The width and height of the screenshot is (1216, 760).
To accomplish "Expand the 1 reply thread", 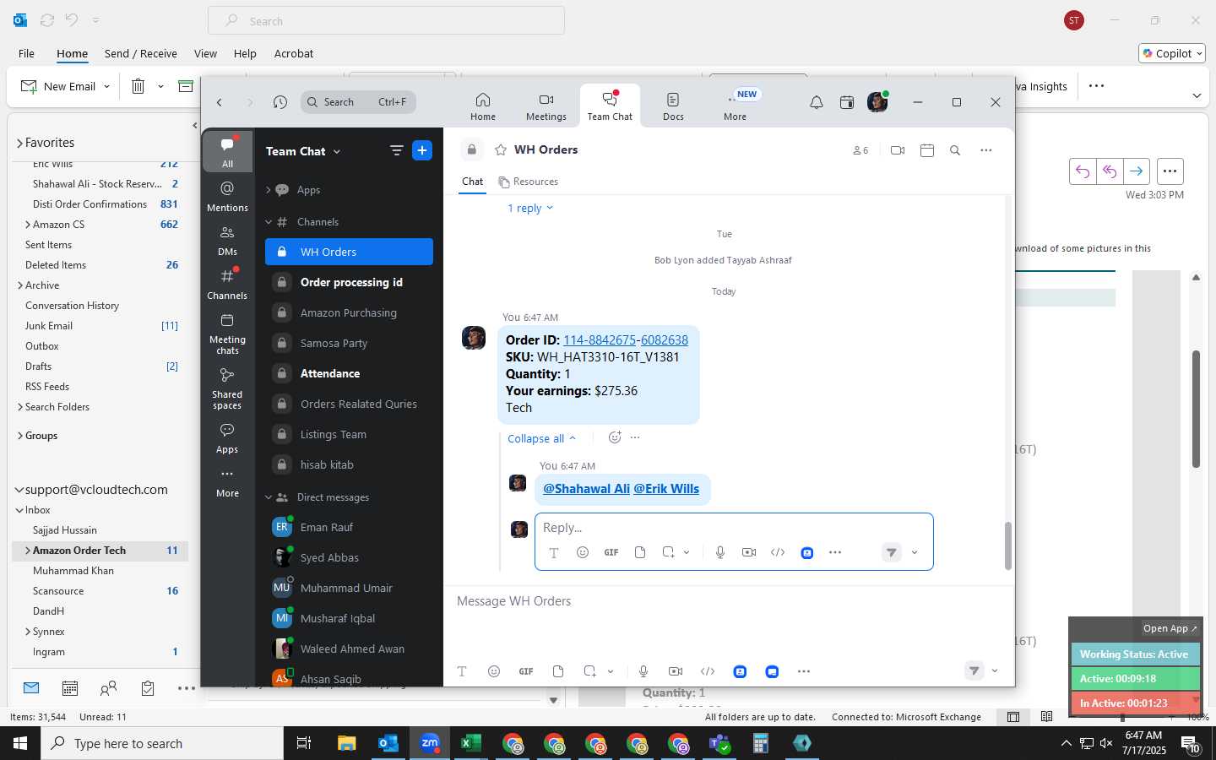I will click(x=530, y=208).
